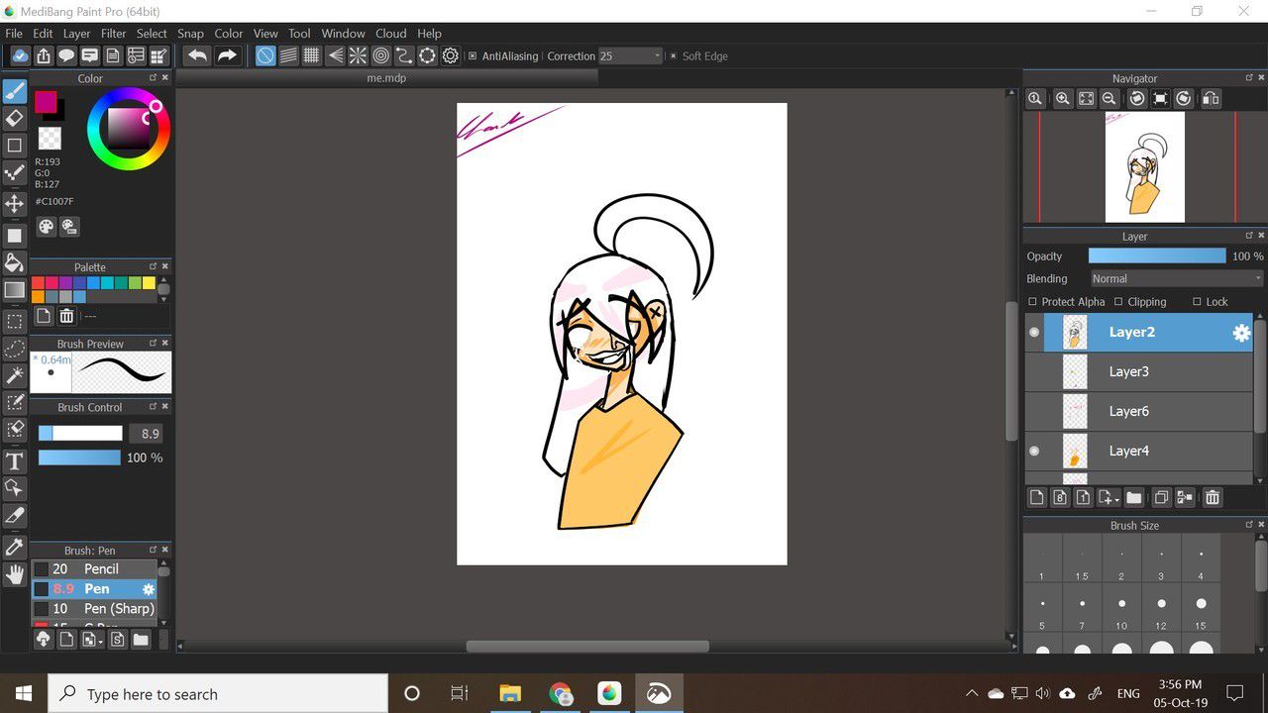Switch to the me.mdp document tab
Viewport: 1268px width, 713px height.
[386, 78]
